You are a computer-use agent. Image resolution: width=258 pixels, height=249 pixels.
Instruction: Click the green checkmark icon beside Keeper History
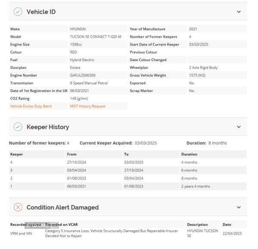point(18,127)
